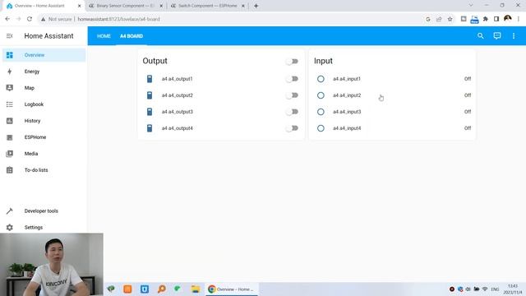The height and width of the screenshot is (296, 526).
Task: Toggle all outputs with Output header switch
Action: (293, 62)
